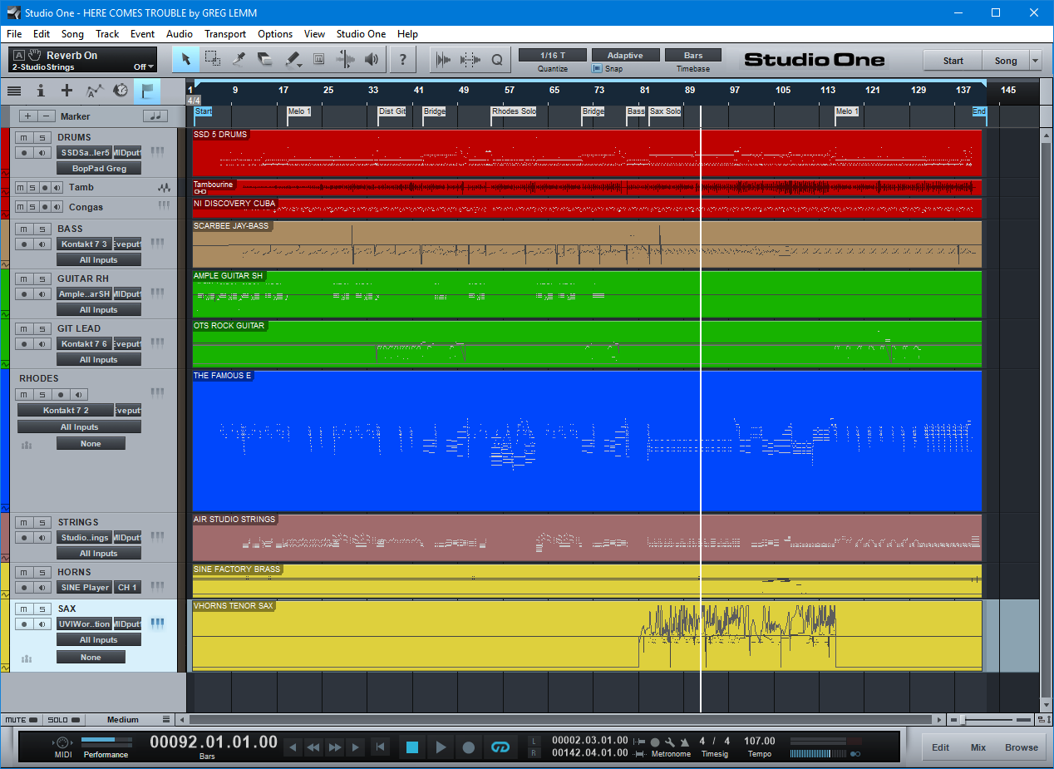The image size is (1054, 769).
Task: Activate the Mute tool
Action: coord(318,59)
